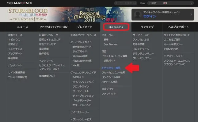
Task: Click the chevron on the login panel
Action: [x=191, y=15]
